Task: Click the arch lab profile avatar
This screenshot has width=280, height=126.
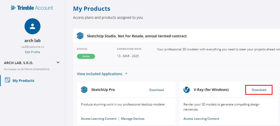Action: click(32, 26)
